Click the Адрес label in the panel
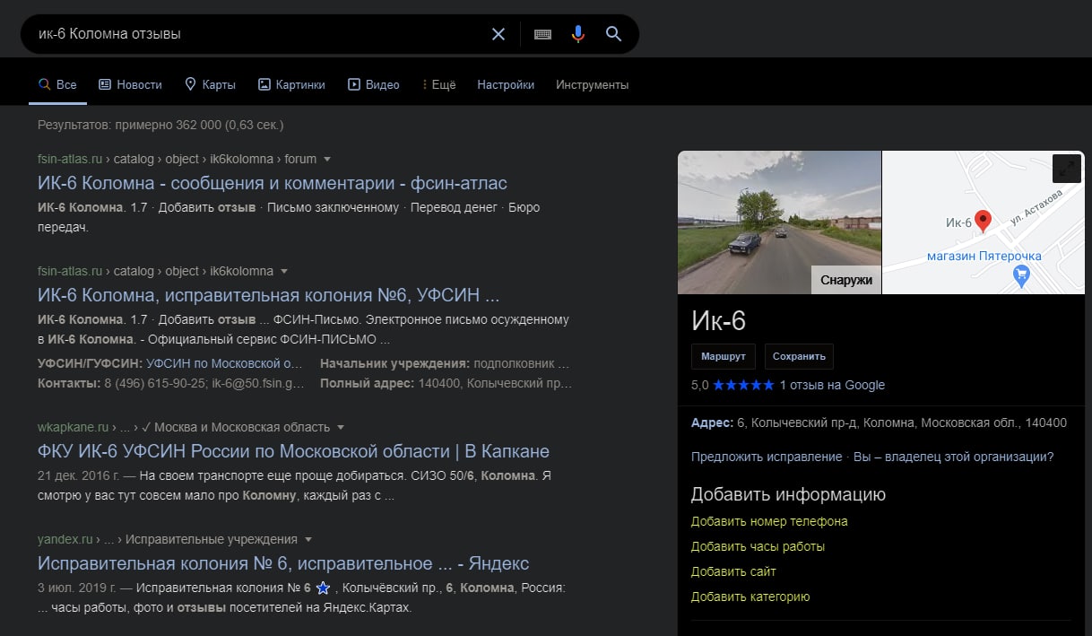The width and height of the screenshot is (1092, 636). (712, 423)
